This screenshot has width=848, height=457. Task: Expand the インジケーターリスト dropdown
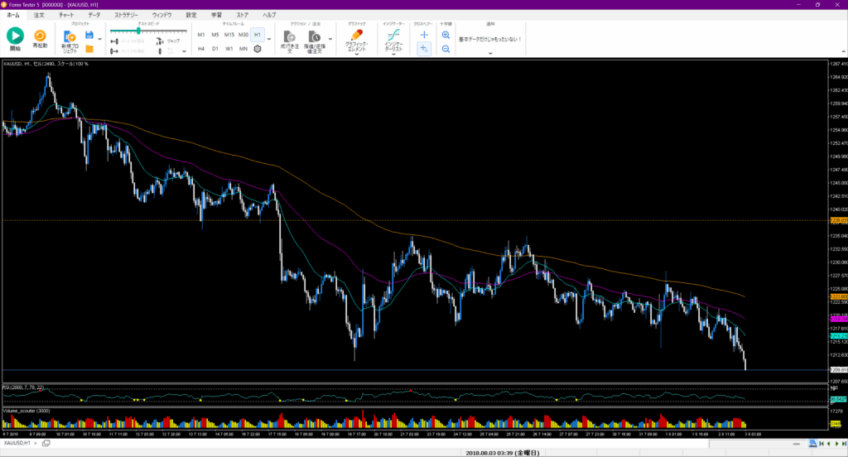(x=393, y=55)
